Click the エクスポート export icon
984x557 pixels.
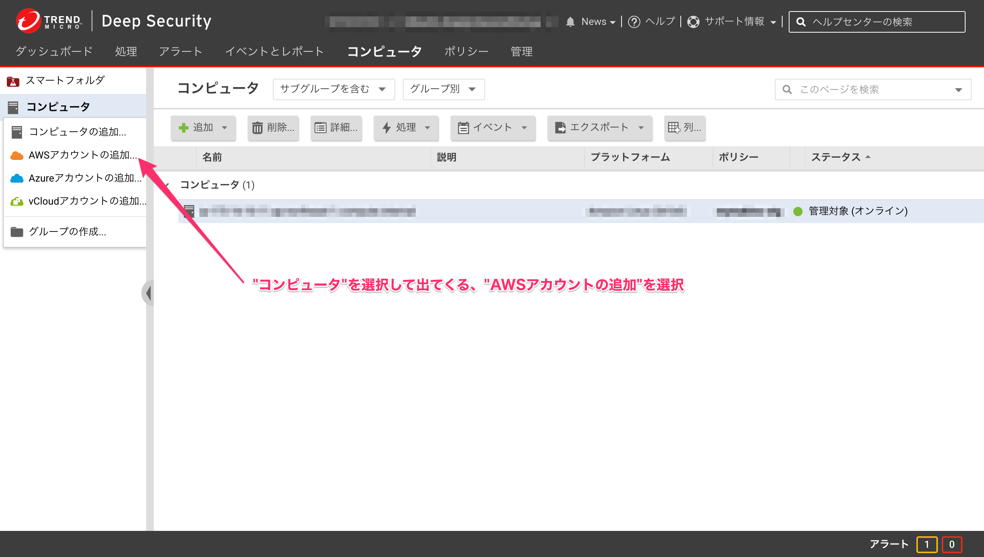click(x=560, y=128)
